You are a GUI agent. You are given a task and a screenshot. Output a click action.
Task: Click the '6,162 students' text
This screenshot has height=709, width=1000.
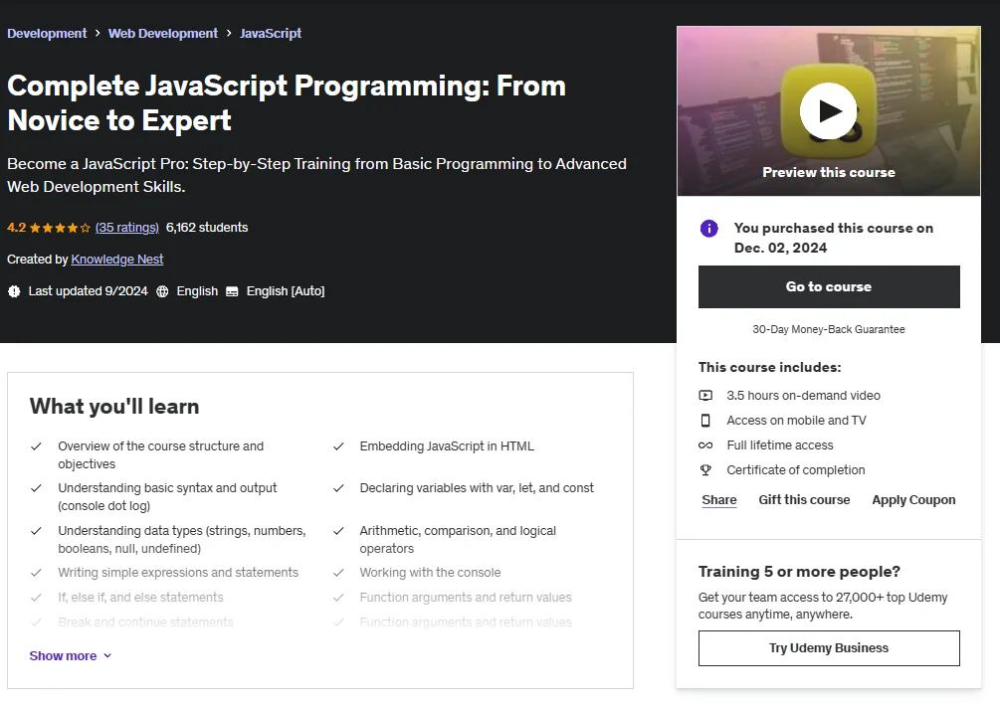coord(207,228)
